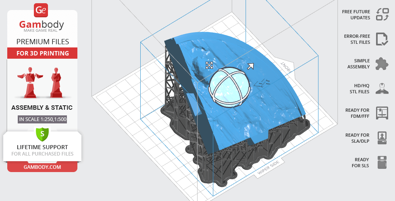Click the rotation sphere gizmo on model
The width and height of the screenshot is (395, 201).
(x=229, y=88)
